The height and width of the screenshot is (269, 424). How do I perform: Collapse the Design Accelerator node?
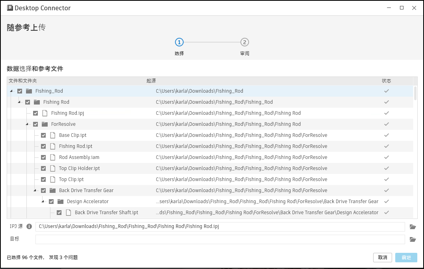click(43, 202)
